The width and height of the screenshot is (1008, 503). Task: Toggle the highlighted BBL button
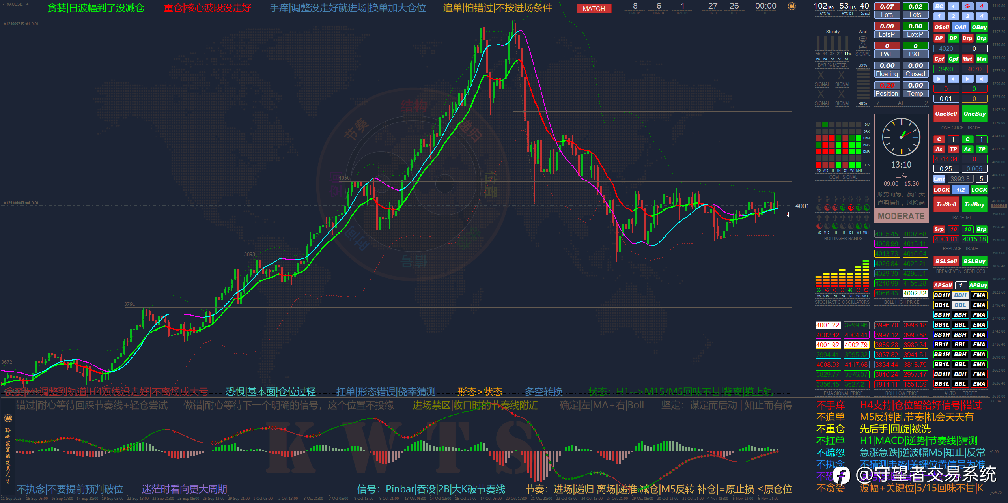(x=960, y=305)
